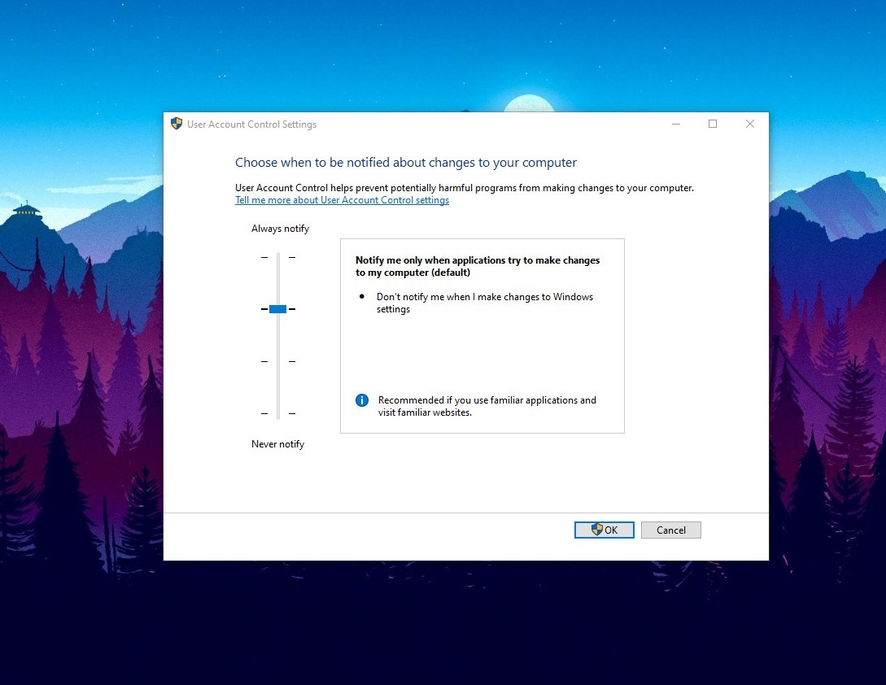Click the Choose when to be notified heading
886x685 pixels.
point(406,162)
